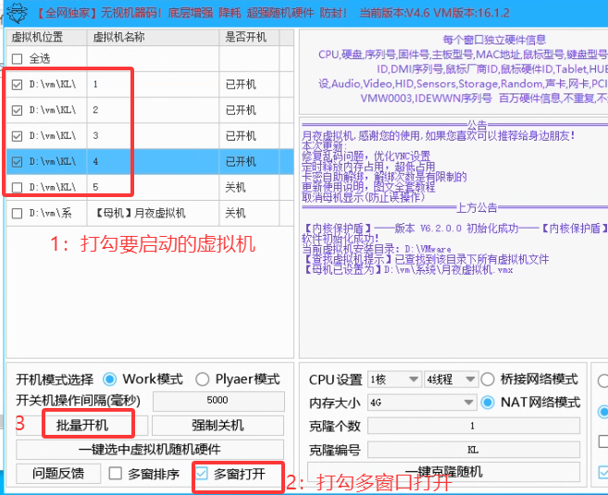The height and width of the screenshot is (495, 608).
Task: Select the Plyaer模式 radio button
Action: 203,379
